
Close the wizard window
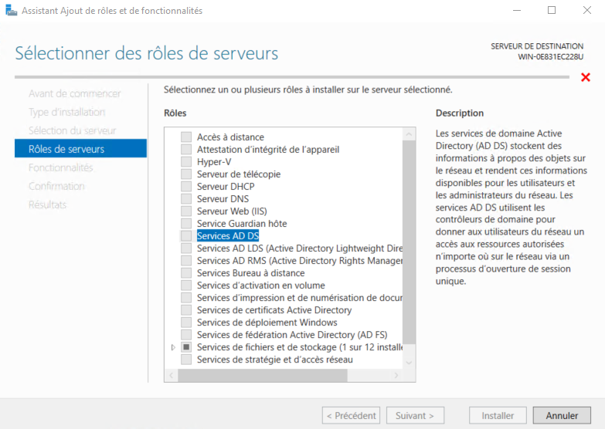tap(587, 10)
